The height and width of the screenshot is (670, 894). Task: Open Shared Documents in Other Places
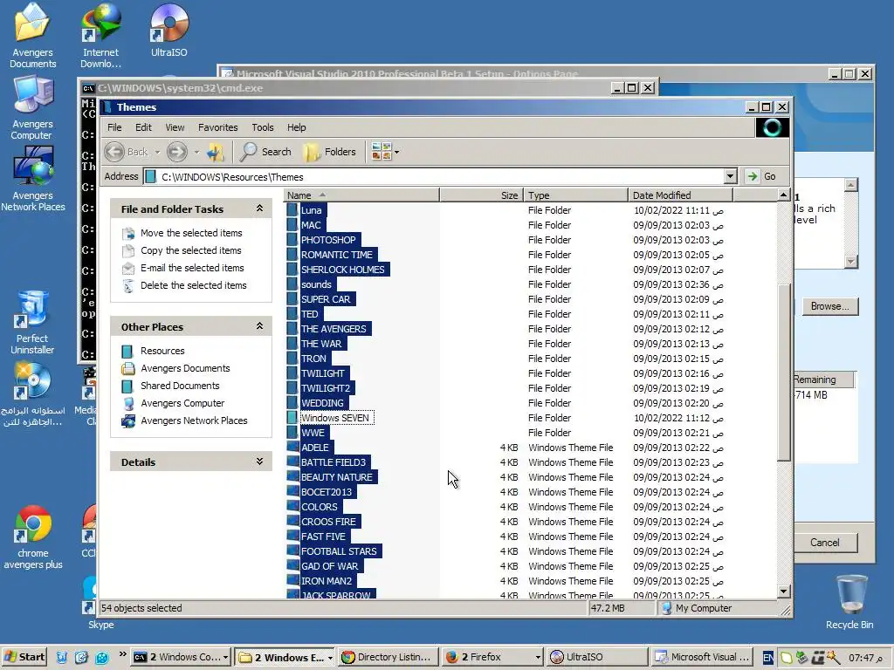(x=180, y=386)
